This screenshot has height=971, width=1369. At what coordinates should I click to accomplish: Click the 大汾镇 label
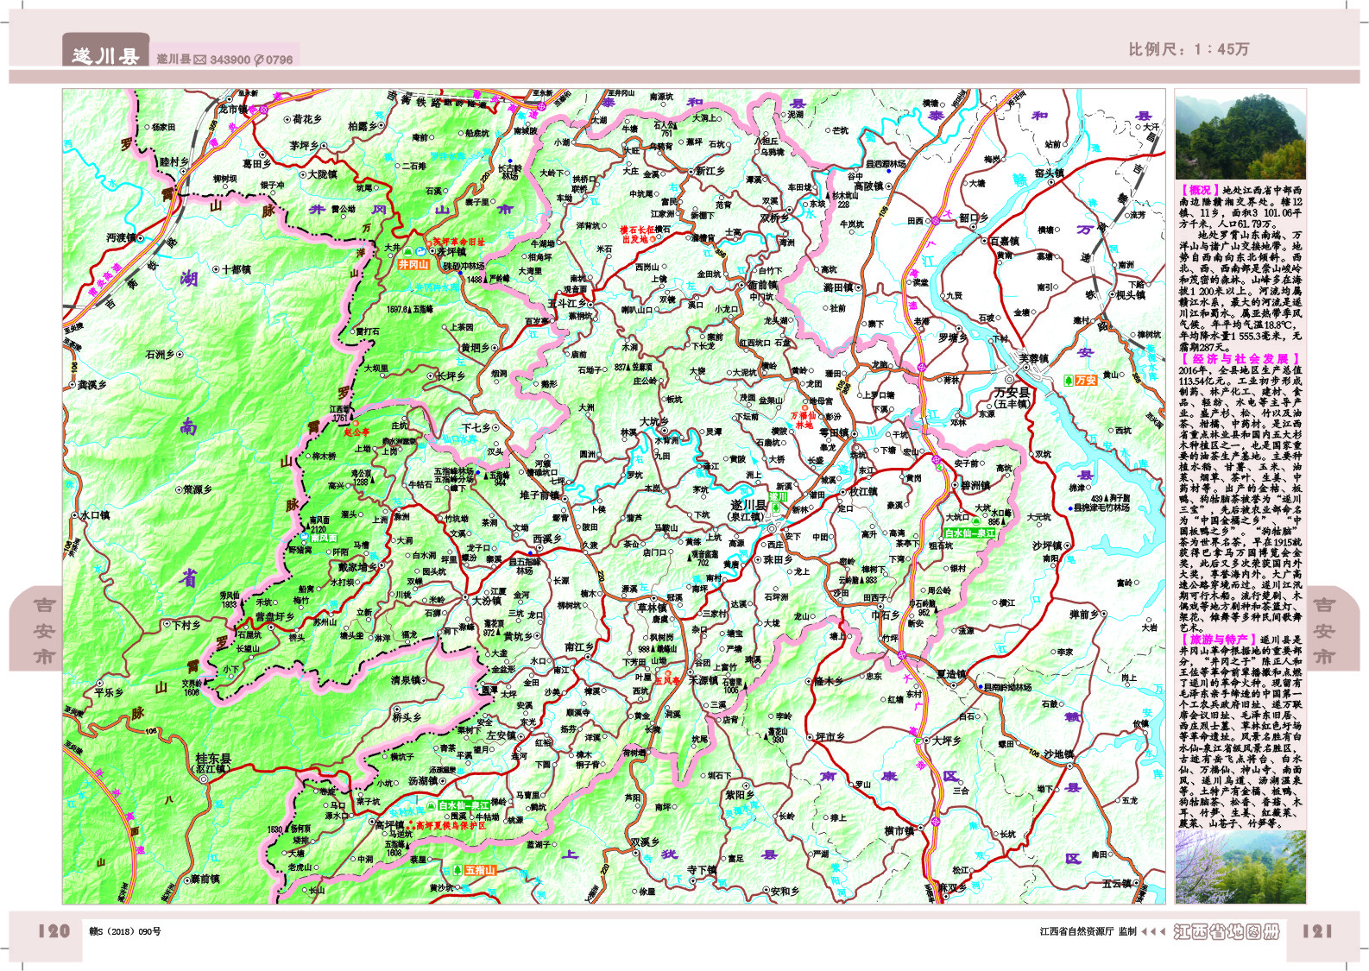point(486,601)
